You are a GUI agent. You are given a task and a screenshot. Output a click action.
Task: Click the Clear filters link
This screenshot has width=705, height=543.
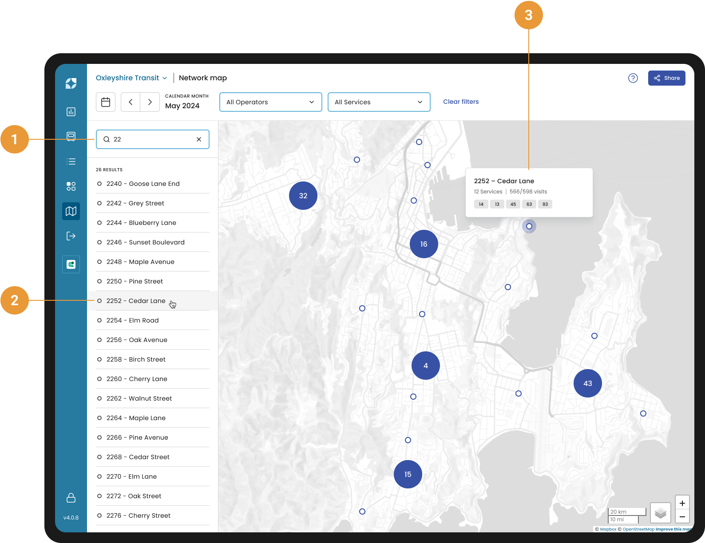pos(461,102)
